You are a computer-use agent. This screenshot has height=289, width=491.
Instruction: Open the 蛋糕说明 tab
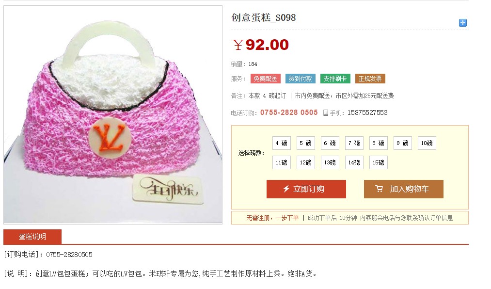tap(32, 237)
